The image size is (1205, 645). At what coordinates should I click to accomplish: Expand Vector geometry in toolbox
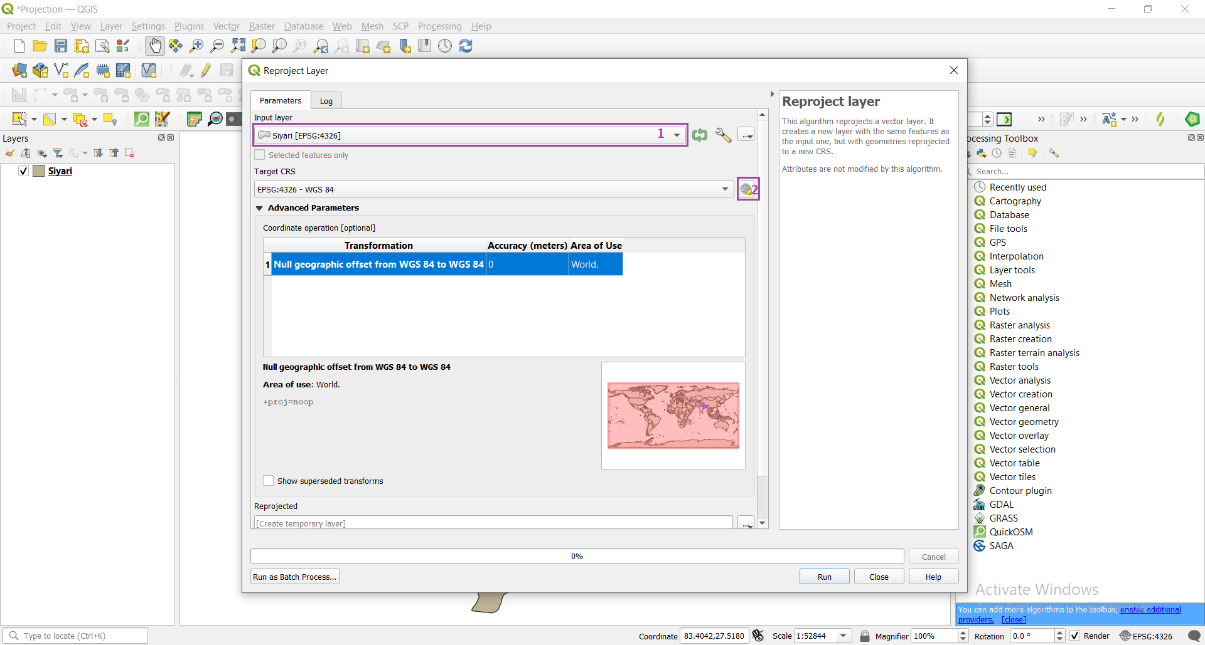coord(1024,422)
